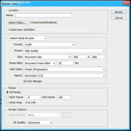This screenshot has height=131, width=131.
Task: Open the Aspect Document (1.0) dropdown
Action: point(64,76)
